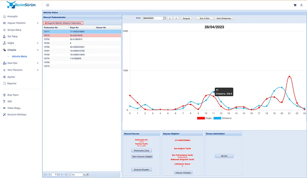Click the Pedometre Çıkar button
The image size is (307, 178).
pos(142,151)
